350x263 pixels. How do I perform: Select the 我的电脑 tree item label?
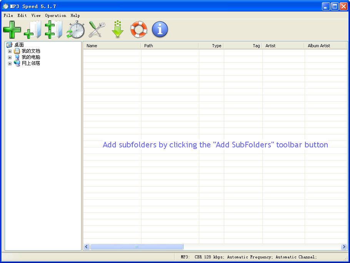pos(31,57)
